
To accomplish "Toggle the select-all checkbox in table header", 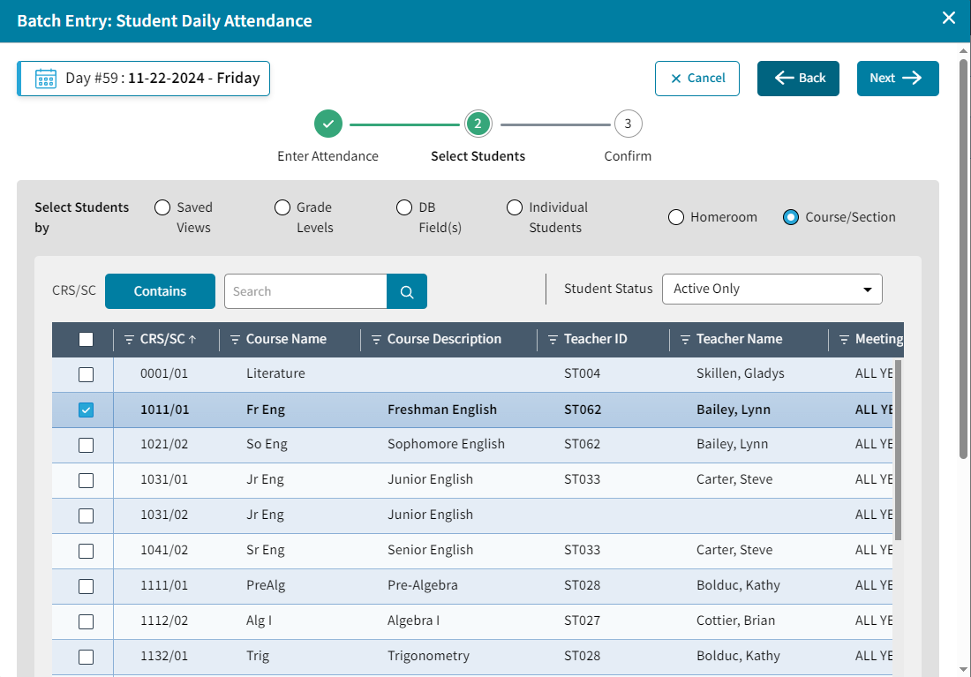I will pyautogui.click(x=87, y=340).
